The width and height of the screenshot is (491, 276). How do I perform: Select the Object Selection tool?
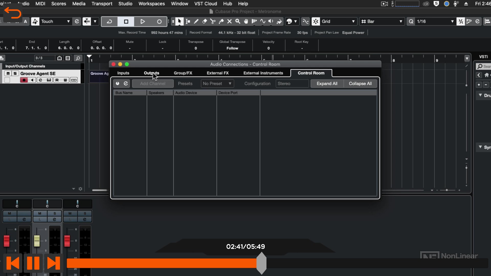pos(180,21)
